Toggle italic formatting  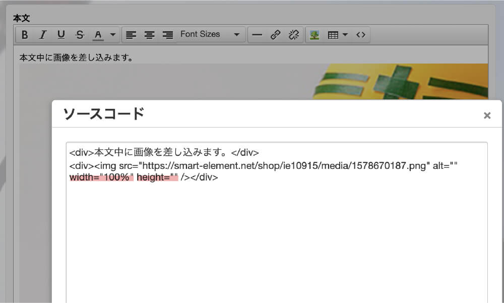point(43,35)
